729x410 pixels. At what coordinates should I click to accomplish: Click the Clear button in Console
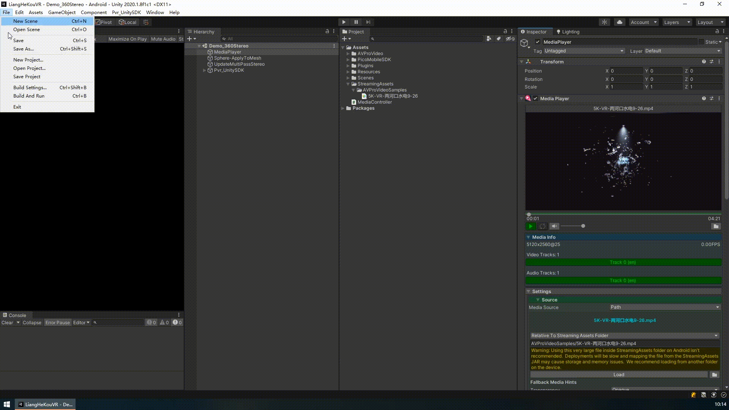point(7,323)
